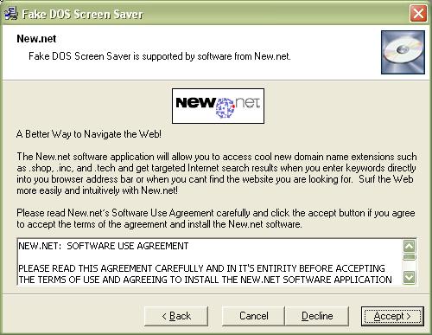Screen dimensions: 432x335
Task: Click the CD disc image in header
Action: click(x=403, y=52)
